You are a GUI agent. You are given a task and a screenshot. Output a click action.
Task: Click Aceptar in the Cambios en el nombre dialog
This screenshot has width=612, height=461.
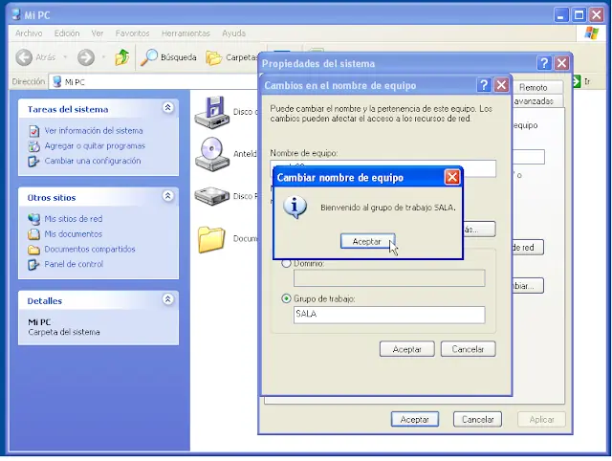pyautogui.click(x=406, y=349)
